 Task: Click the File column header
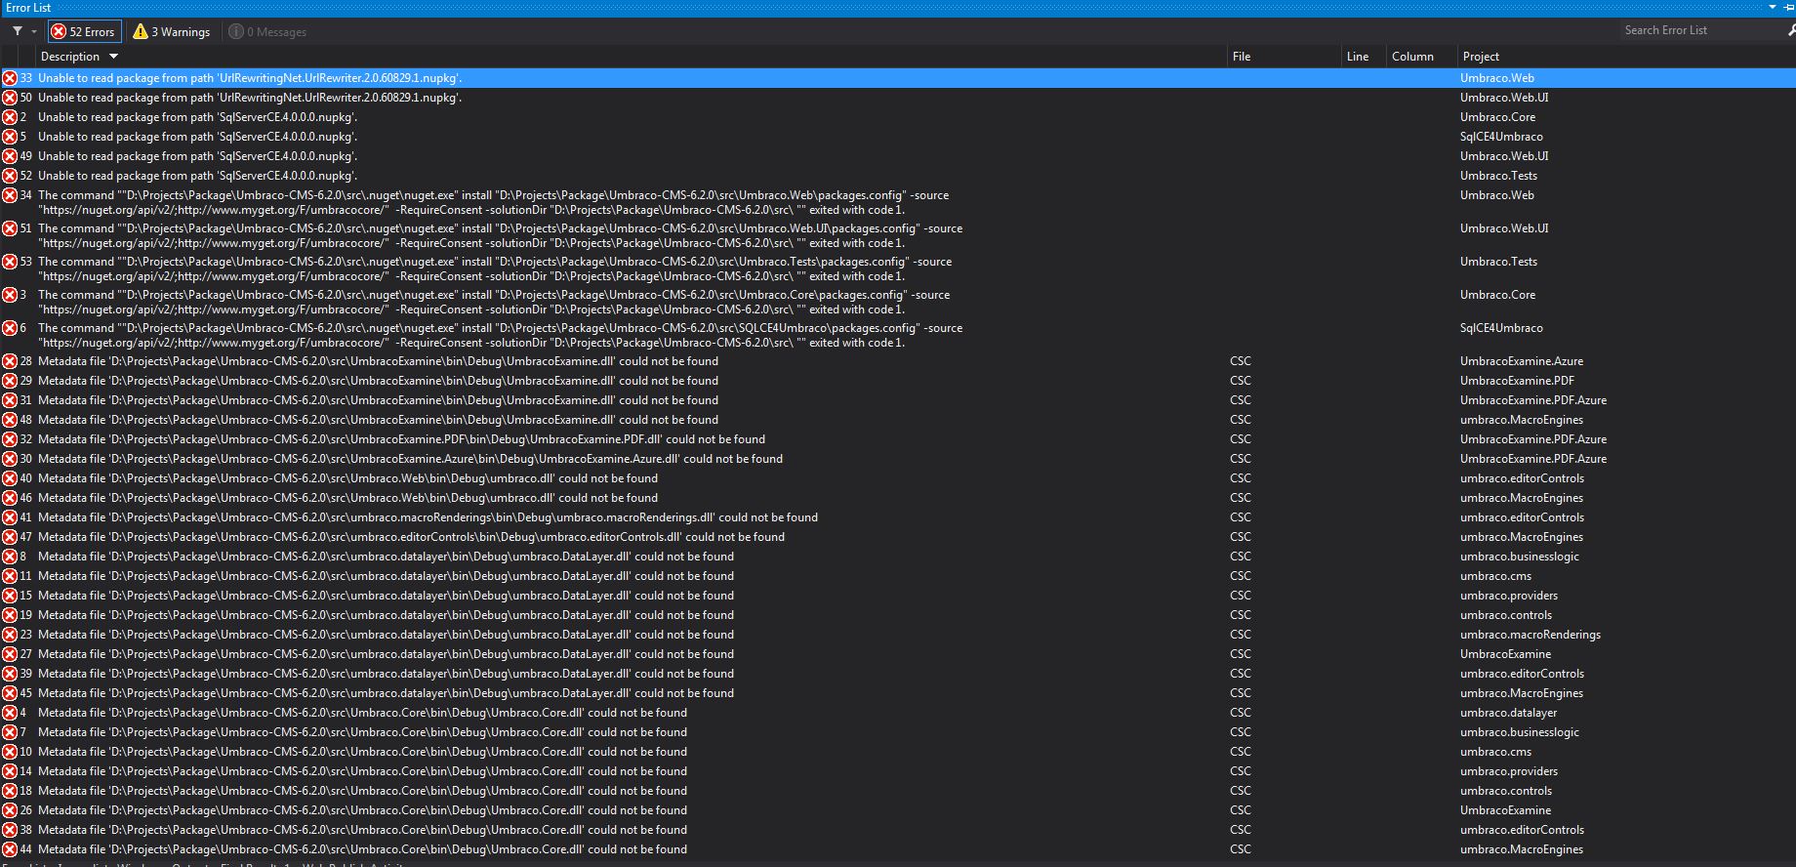coord(1242,57)
